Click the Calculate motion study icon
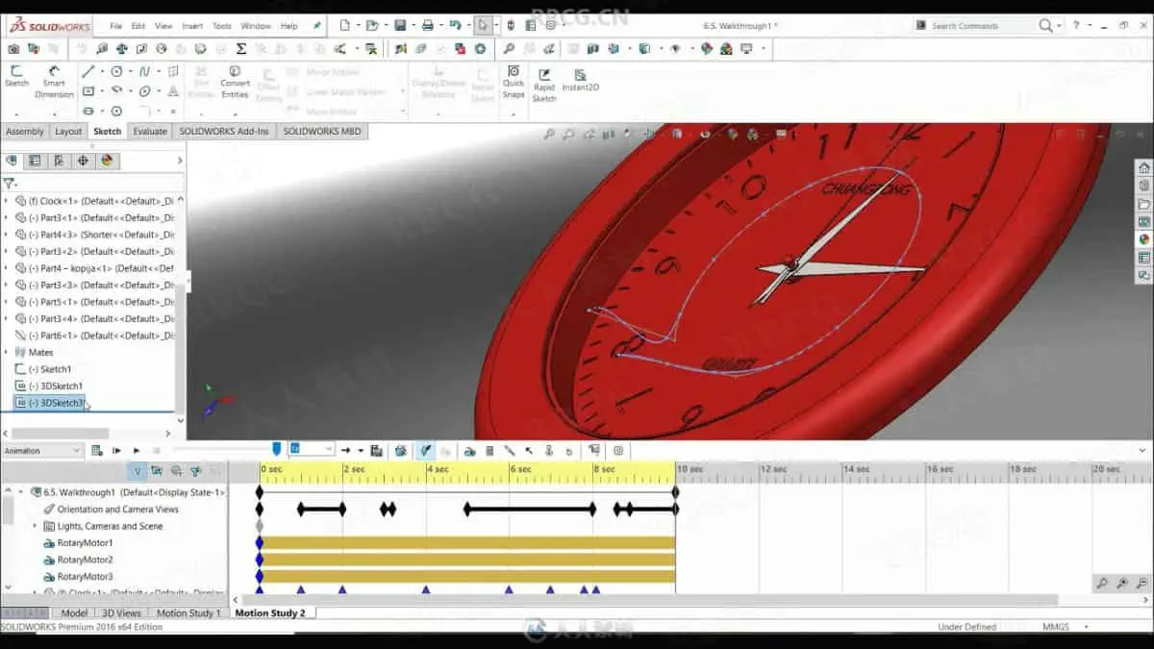The image size is (1154, 649). coord(97,450)
